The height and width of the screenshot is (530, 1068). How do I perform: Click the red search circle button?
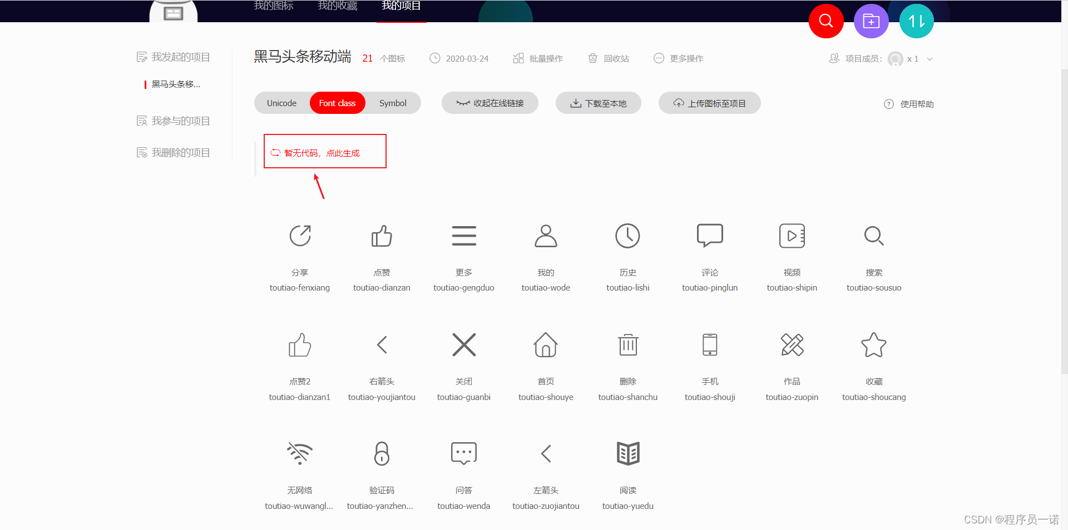click(x=826, y=21)
